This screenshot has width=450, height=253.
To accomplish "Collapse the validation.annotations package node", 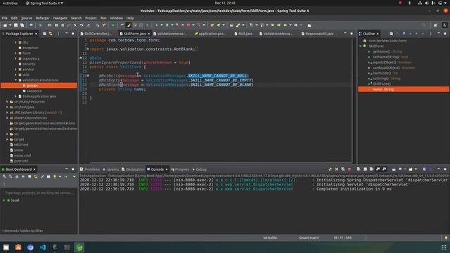I will coord(15,80).
